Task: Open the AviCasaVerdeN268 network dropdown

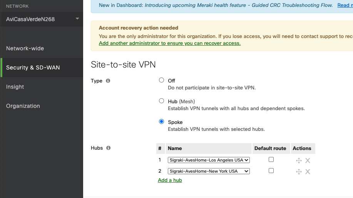Action: click(x=42, y=19)
